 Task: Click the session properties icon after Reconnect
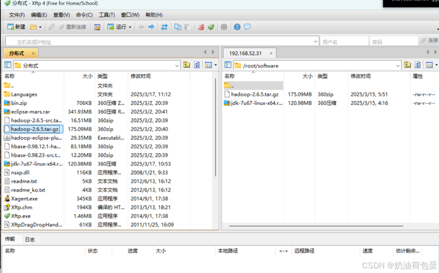point(97,27)
